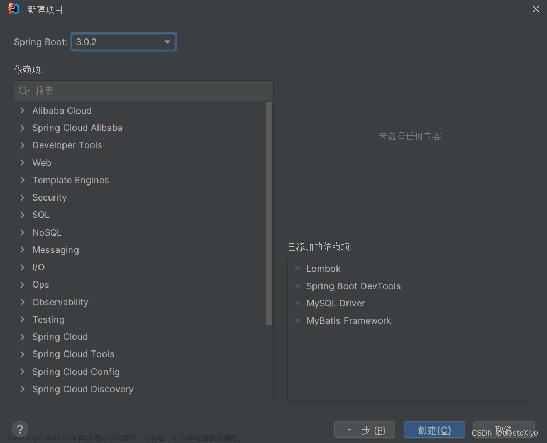This screenshot has width=547, height=443.
Task: Select the Web tree row
Action: tap(140, 163)
